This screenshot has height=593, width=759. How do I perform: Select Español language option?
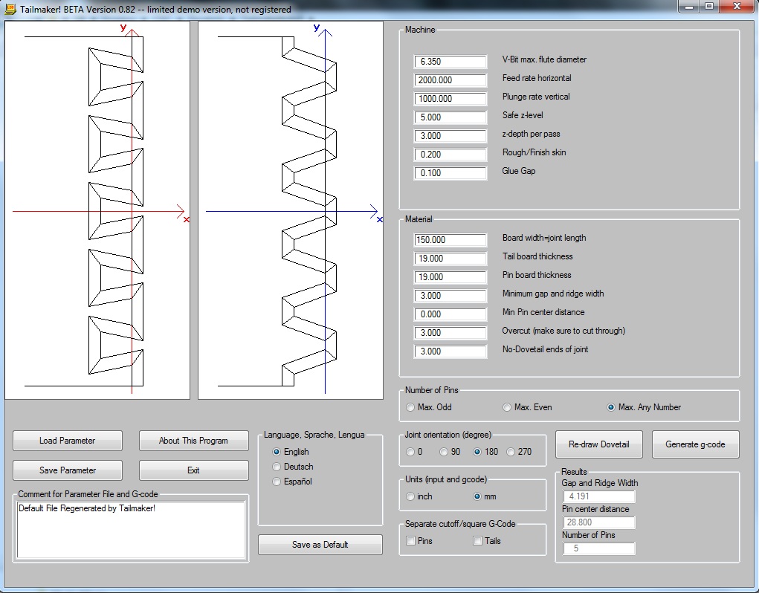pos(277,482)
